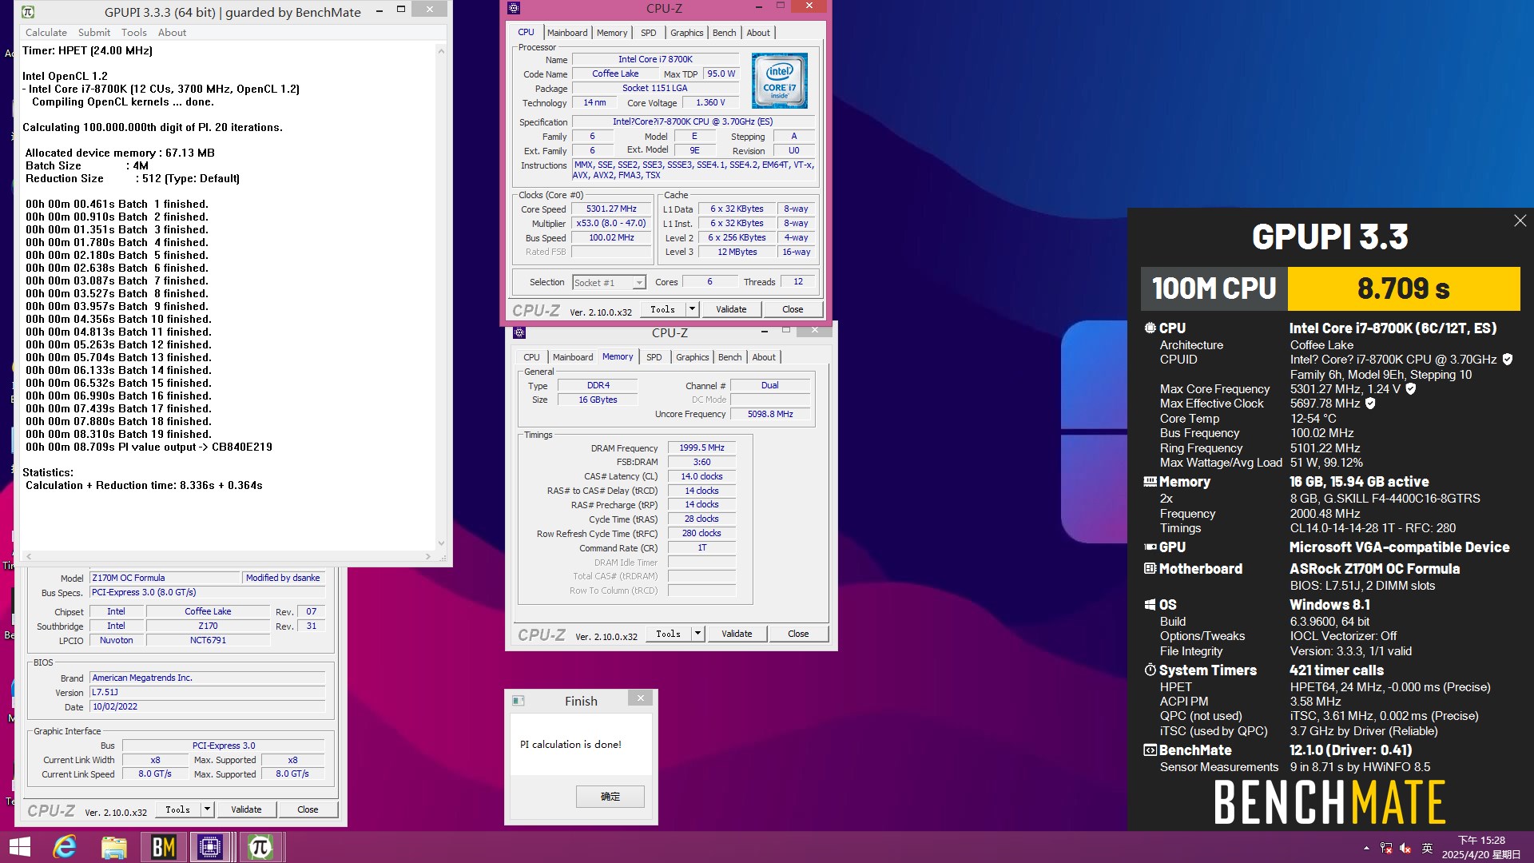The height and width of the screenshot is (863, 1534).
Task: Open Tools menu in GPUPI
Action: [133, 33]
